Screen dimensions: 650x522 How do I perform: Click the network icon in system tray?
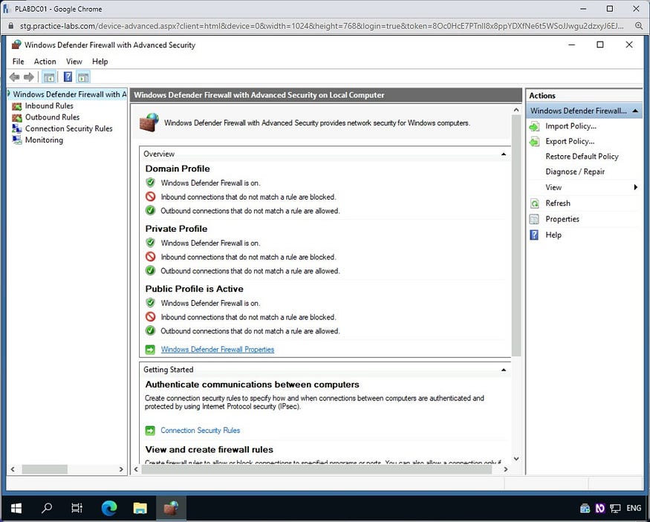coord(616,509)
